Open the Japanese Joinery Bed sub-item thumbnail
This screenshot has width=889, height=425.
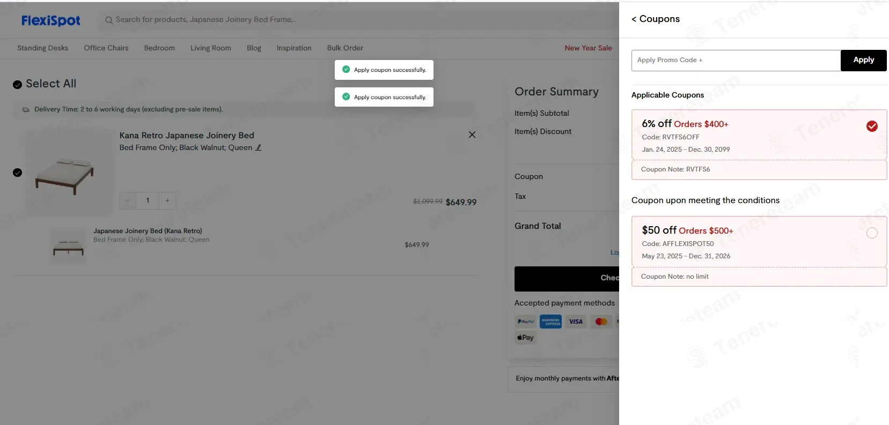tap(68, 245)
